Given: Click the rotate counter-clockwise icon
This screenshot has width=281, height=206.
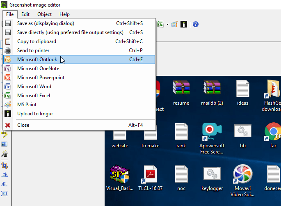Looking at the screenshot, I should pos(4,184).
